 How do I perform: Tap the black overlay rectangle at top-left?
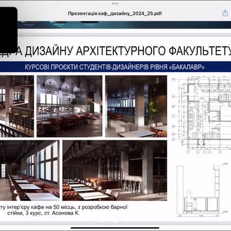[9, 29]
